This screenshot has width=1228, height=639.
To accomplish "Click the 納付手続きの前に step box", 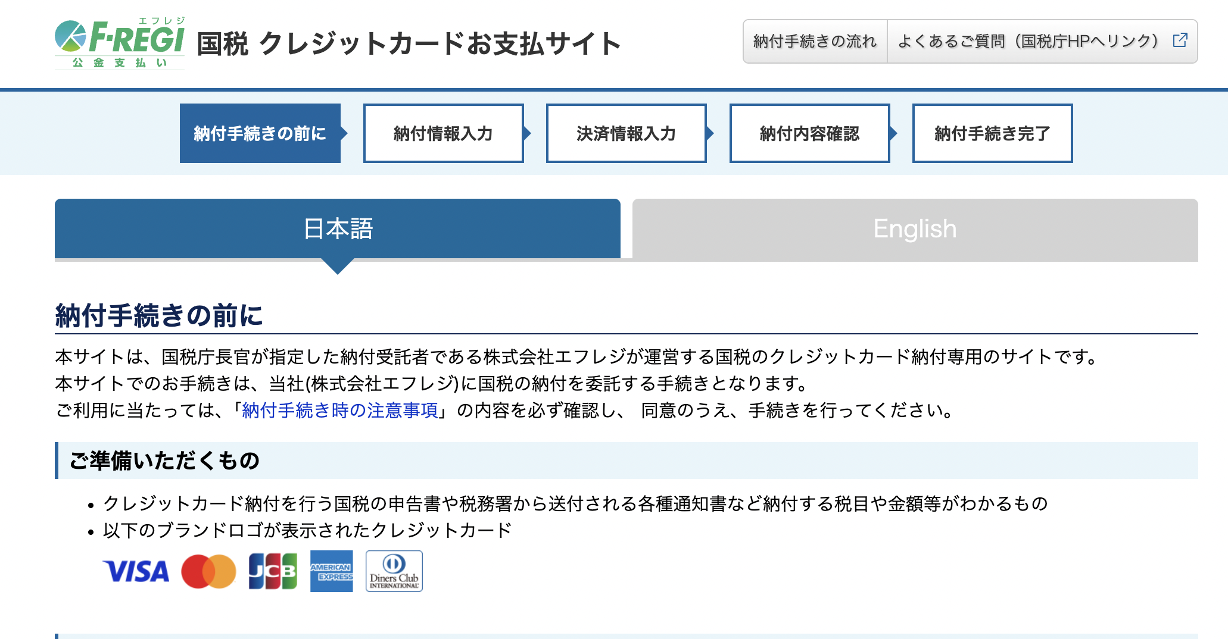I will point(260,133).
